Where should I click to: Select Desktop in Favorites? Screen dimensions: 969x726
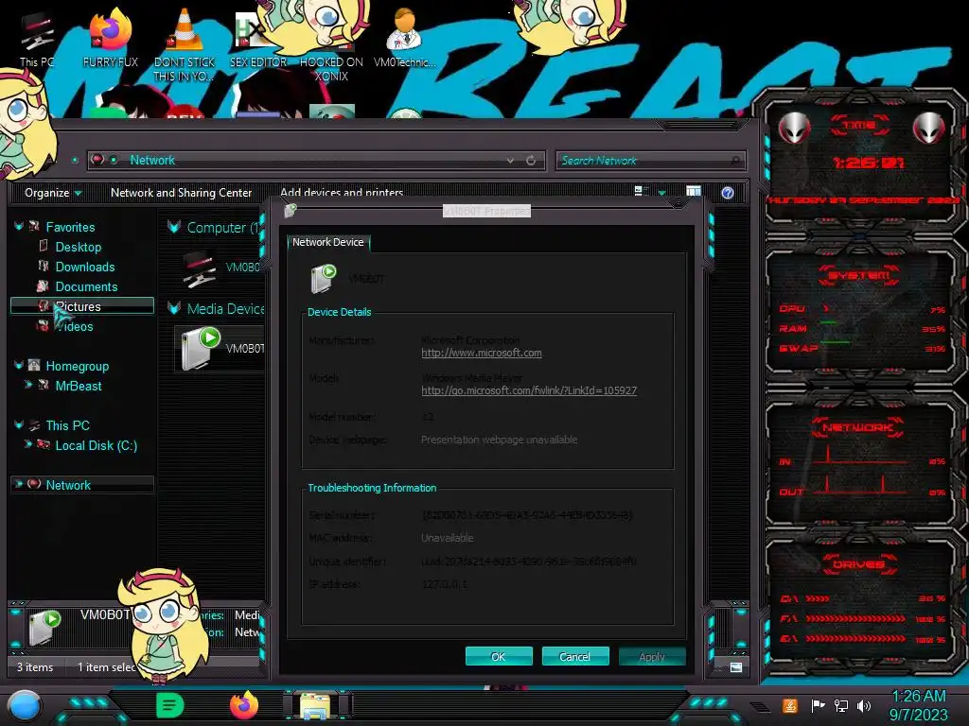pyautogui.click(x=79, y=247)
